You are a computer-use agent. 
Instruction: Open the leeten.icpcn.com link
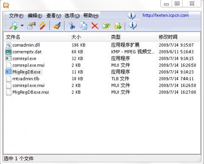coord(165,15)
